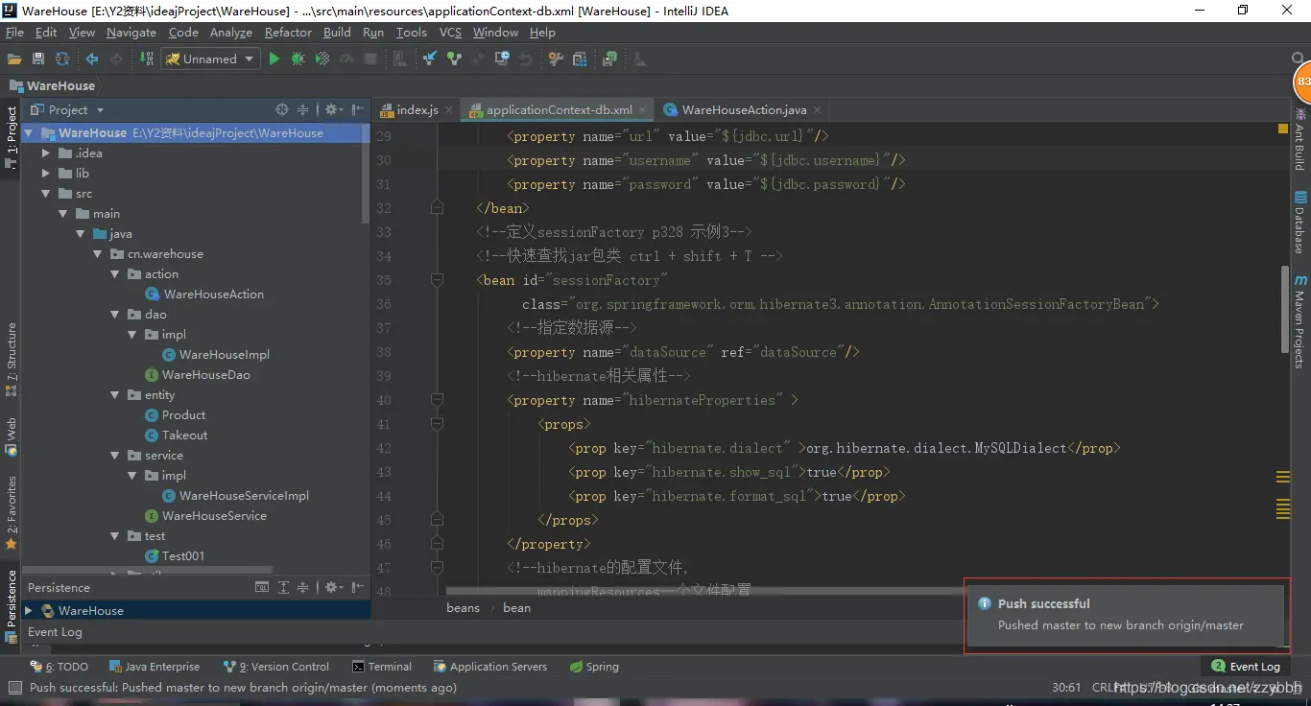Screen dimensions: 1311x706
Task: Open the Project view selector dropdown
Action: 100,110
